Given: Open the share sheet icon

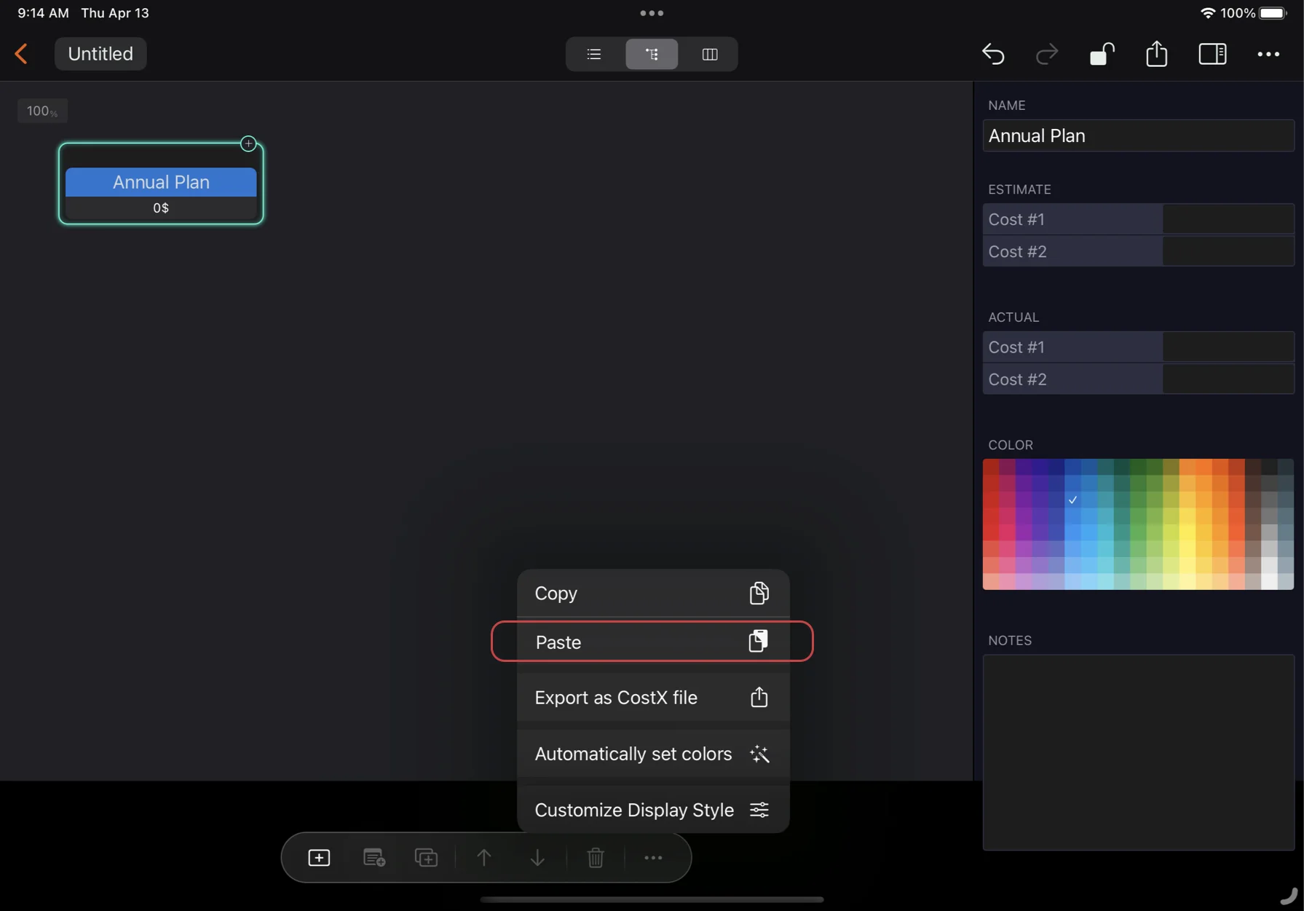Looking at the screenshot, I should [1156, 54].
